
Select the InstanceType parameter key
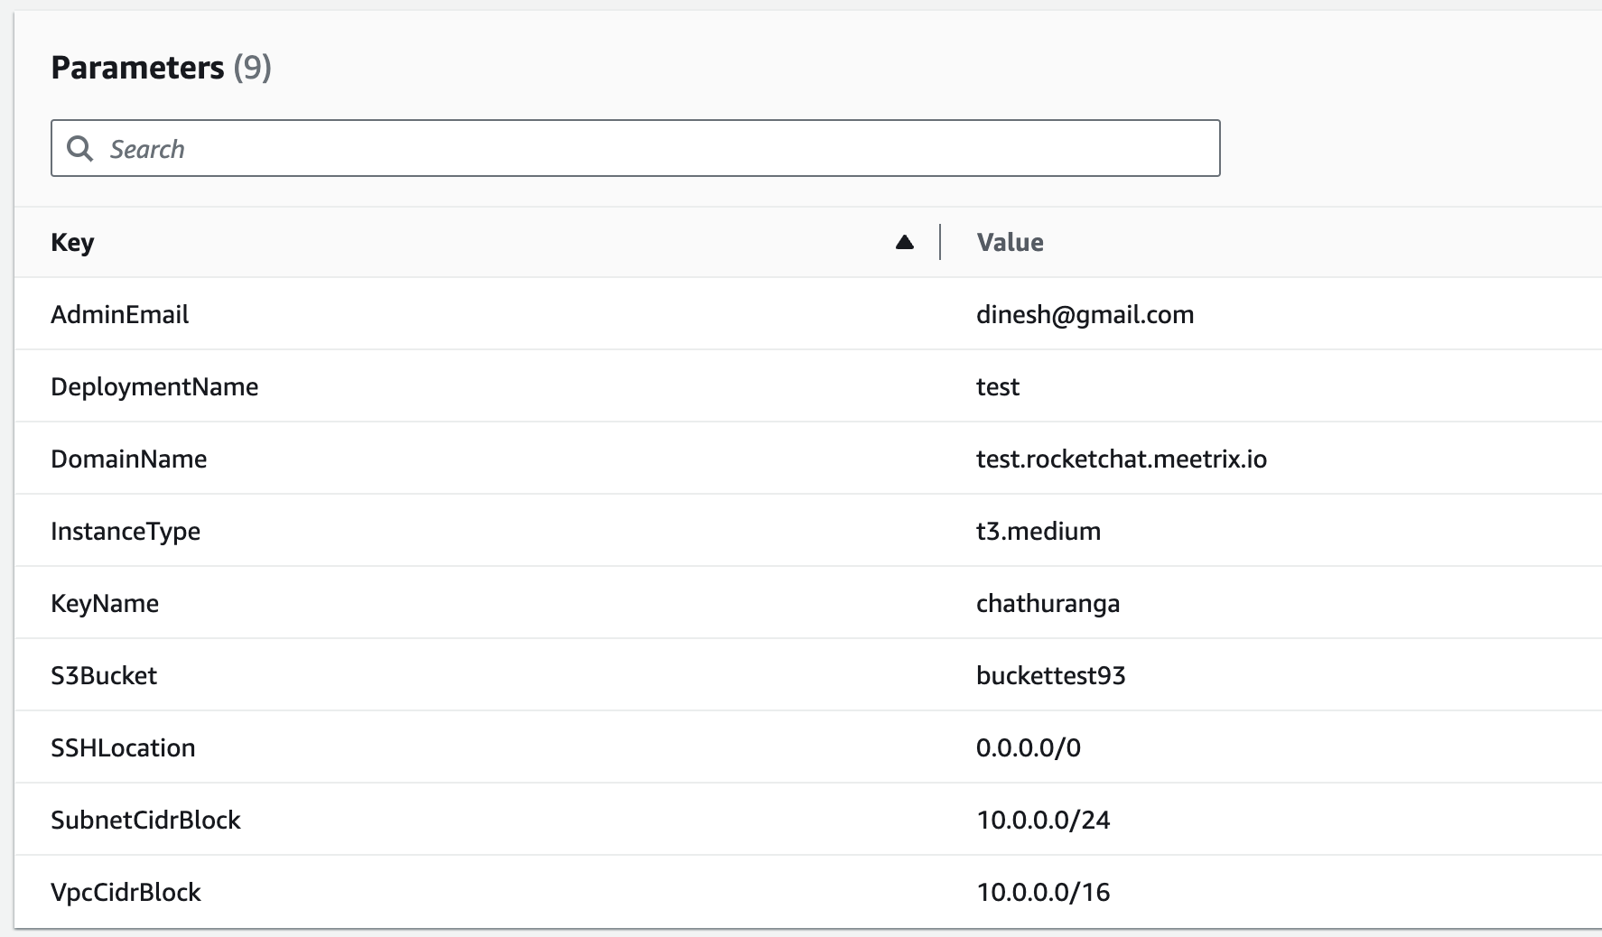(126, 531)
